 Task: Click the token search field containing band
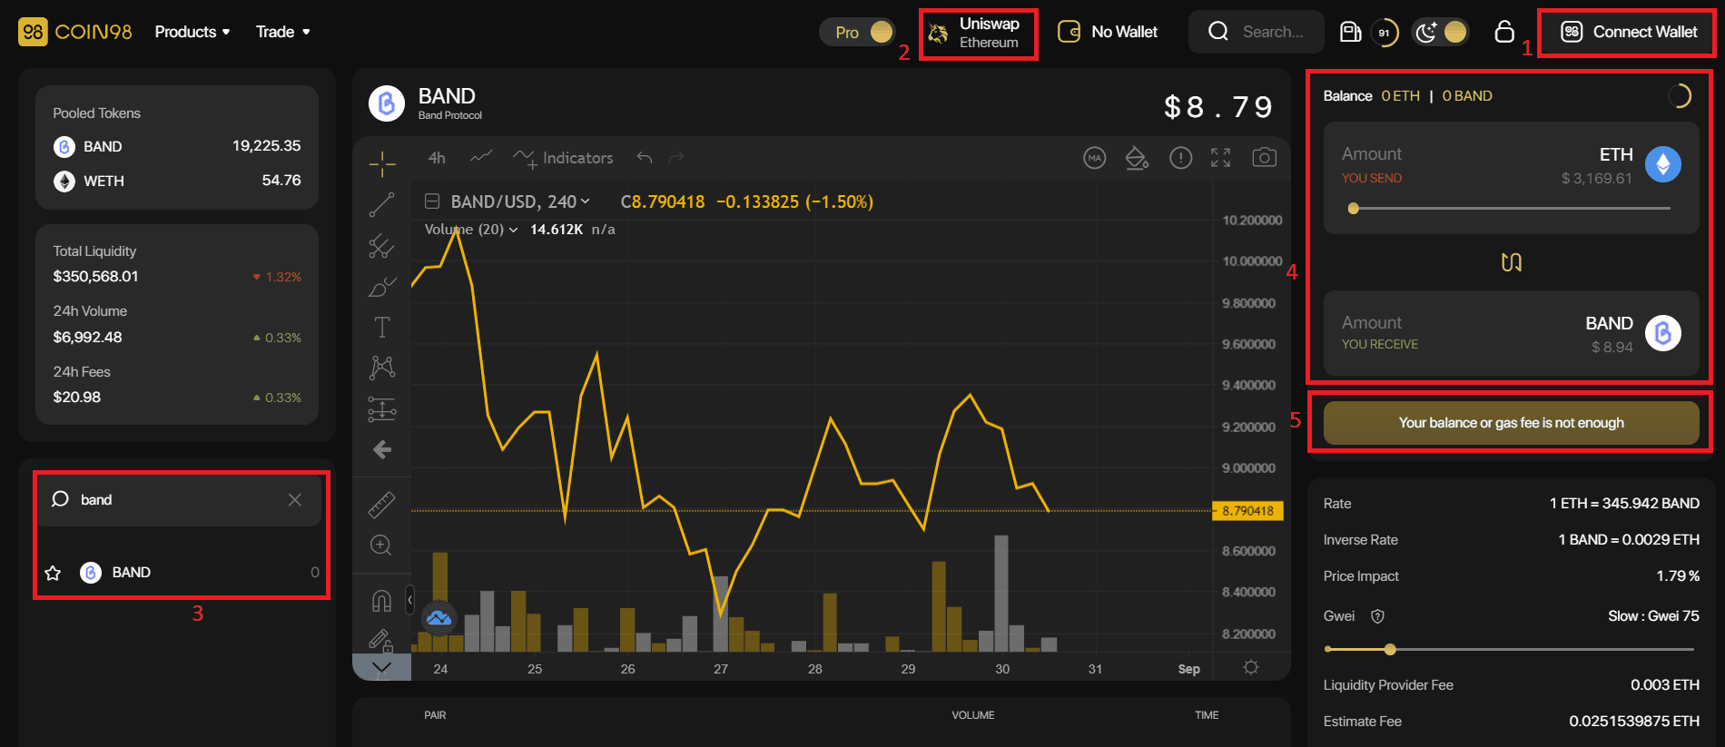coord(179,500)
